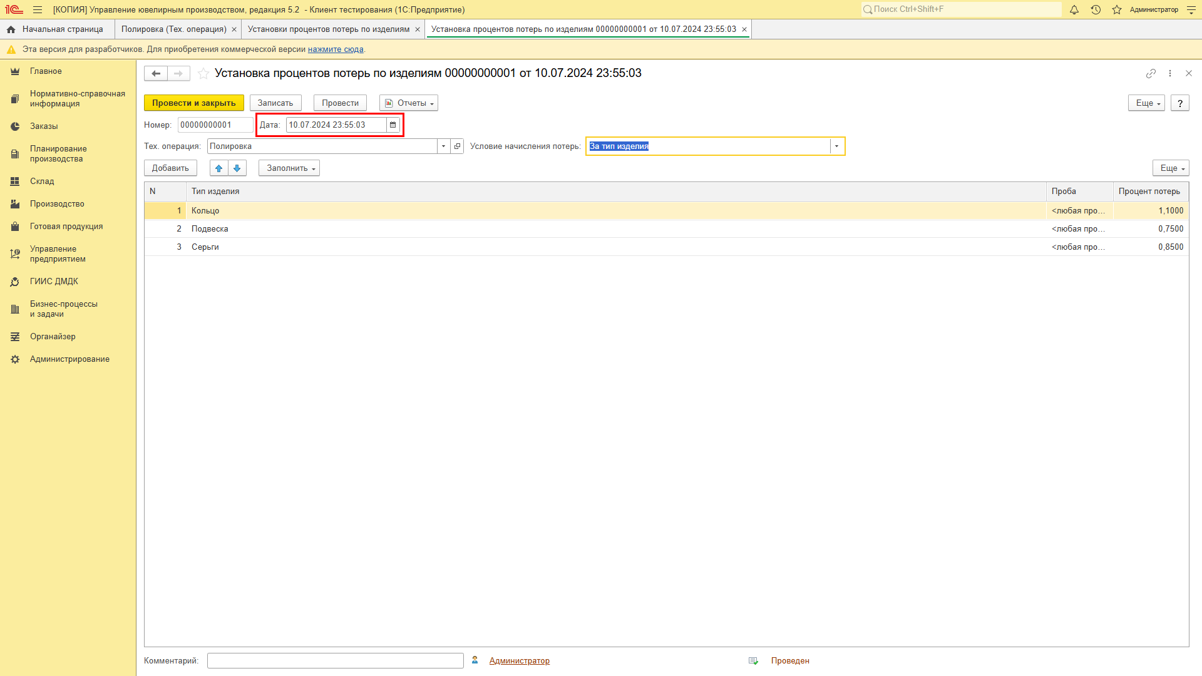Click the Производство factory icon
Screen dimensions: 1202x676
pos(15,204)
